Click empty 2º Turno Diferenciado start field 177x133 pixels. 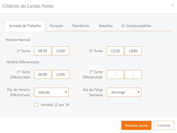click(x=115, y=74)
